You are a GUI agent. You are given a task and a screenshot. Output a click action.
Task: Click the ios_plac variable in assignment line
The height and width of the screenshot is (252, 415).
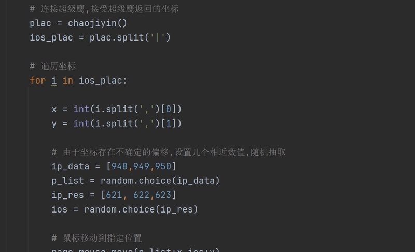pyautogui.click(x=51, y=37)
